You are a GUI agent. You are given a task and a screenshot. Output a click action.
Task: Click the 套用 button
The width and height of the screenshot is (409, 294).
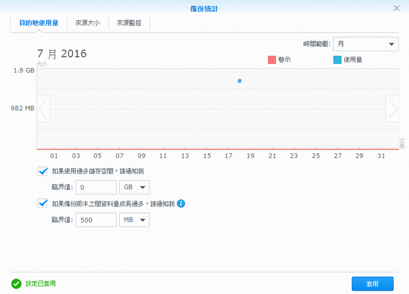point(372,284)
